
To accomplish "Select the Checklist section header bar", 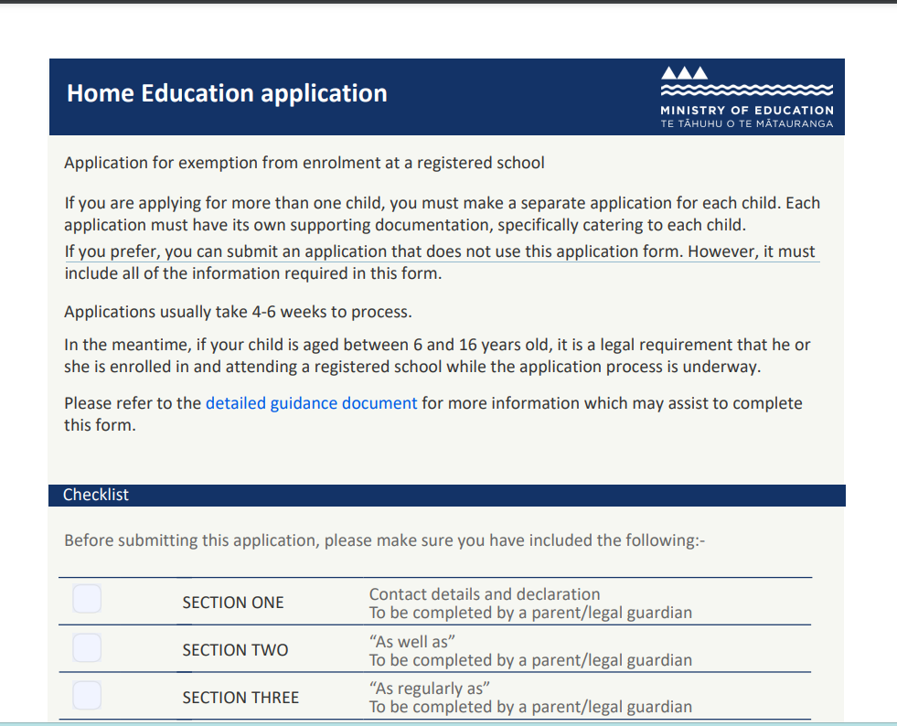I will [447, 495].
